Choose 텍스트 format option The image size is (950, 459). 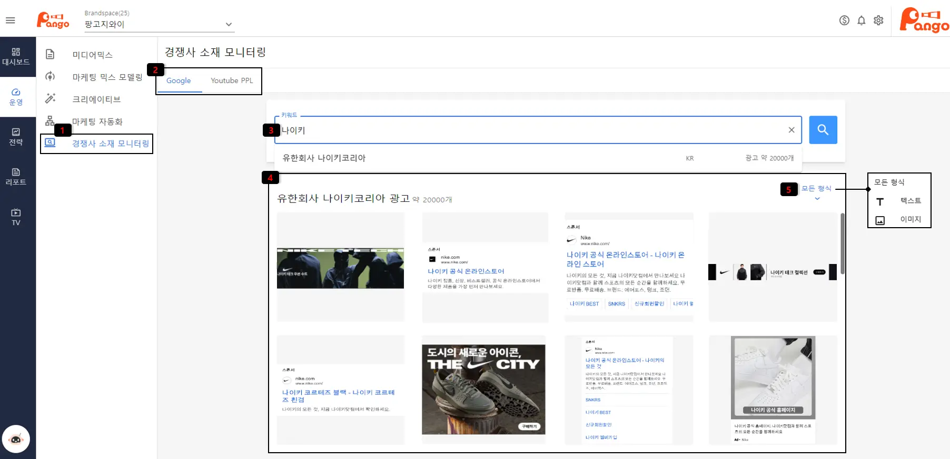coord(910,201)
